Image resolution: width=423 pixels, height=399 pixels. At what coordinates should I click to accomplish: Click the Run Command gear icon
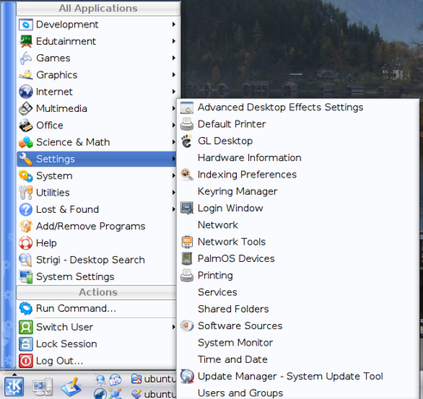tap(26, 309)
